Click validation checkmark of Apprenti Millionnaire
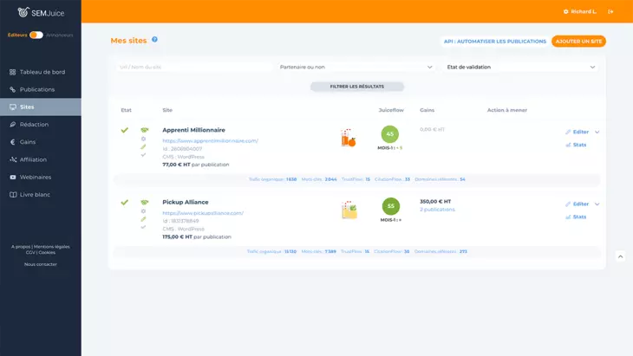The height and width of the screenshot is (356, 633). (124, 130)
